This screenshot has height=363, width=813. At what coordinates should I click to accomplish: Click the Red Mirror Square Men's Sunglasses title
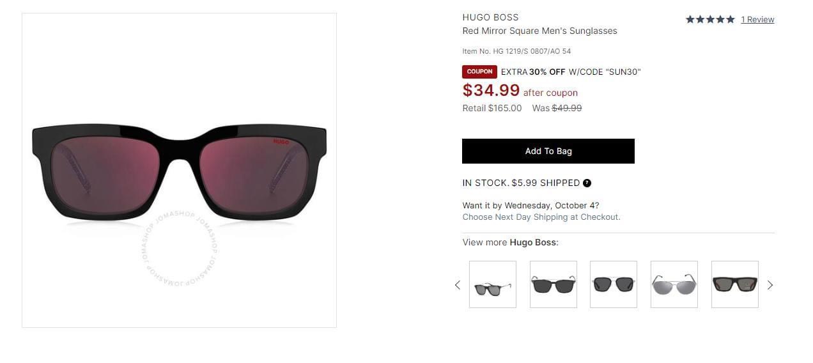(539, 31)
